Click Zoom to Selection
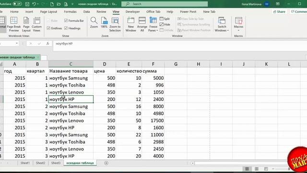This screenshot has width=307, height=173. pyautogui.click(x=115, y=25)
